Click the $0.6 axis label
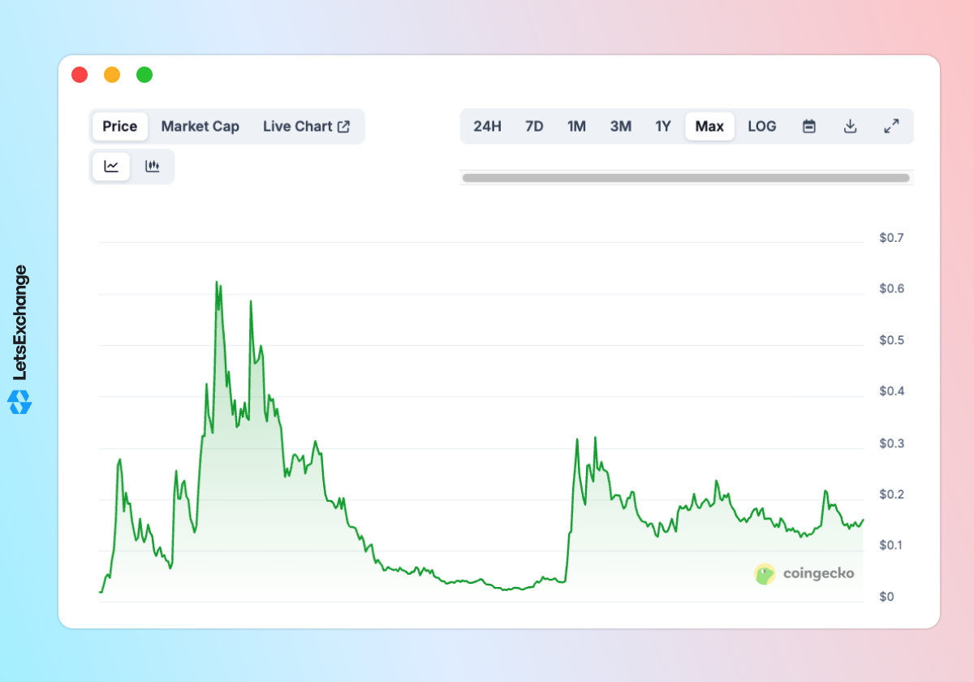Image resolution: width=974 pixels, height=682 pixels. point(891,289)
